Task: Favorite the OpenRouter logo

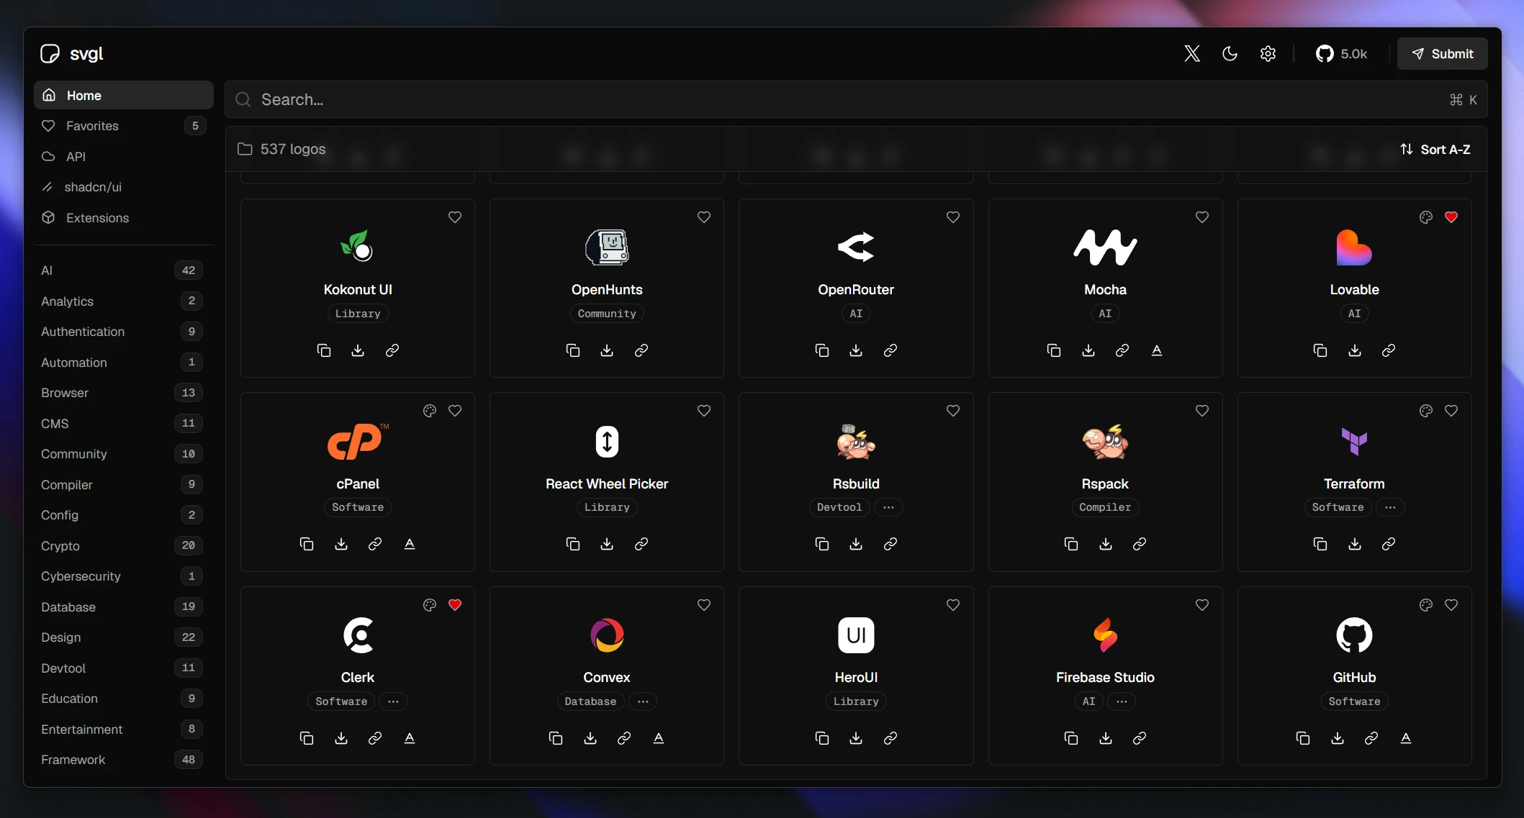Action: 953,217
